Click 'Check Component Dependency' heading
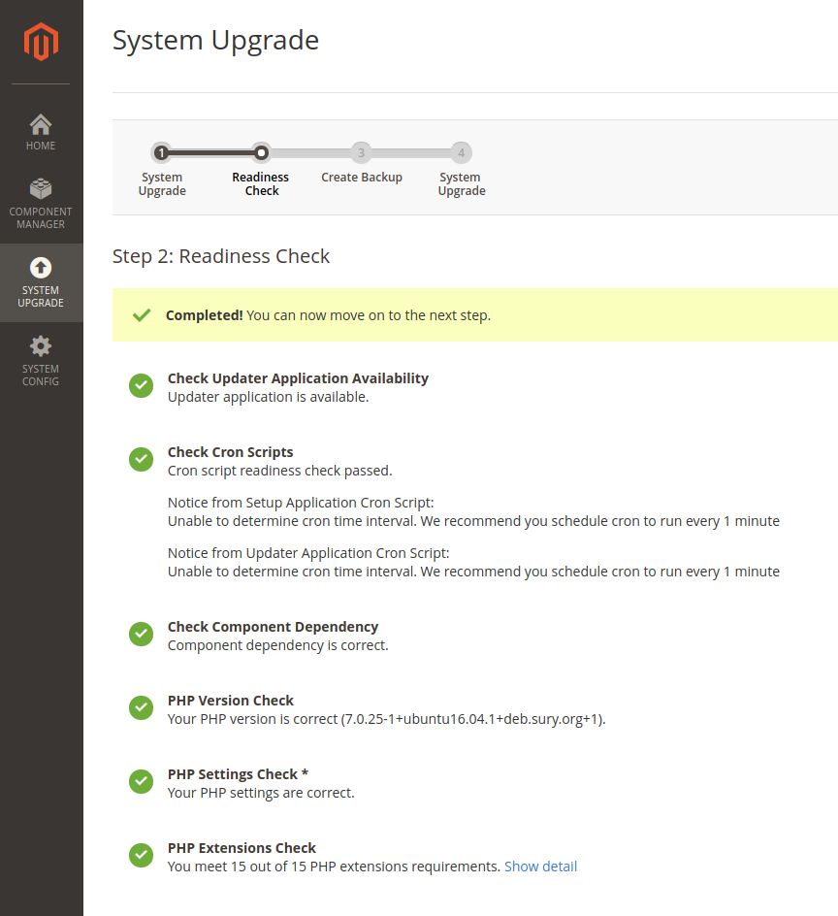Image resolution: width=838 pixels, height=916 pixels. 273,627
